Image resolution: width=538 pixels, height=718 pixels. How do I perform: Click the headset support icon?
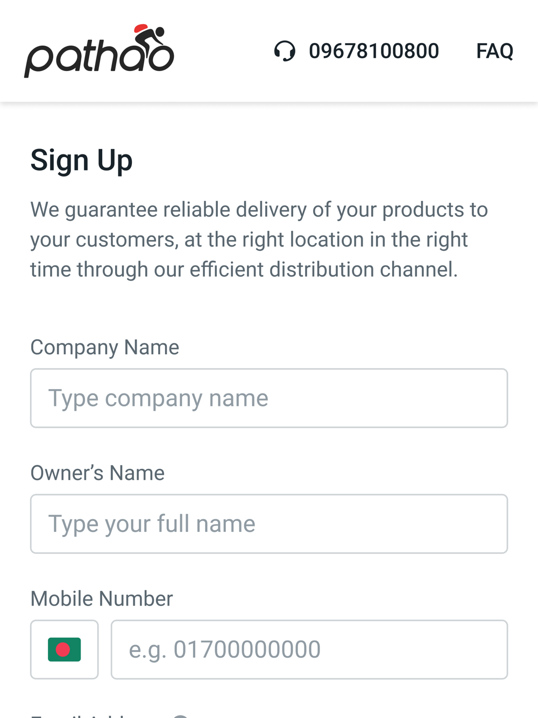pos(285,51)
